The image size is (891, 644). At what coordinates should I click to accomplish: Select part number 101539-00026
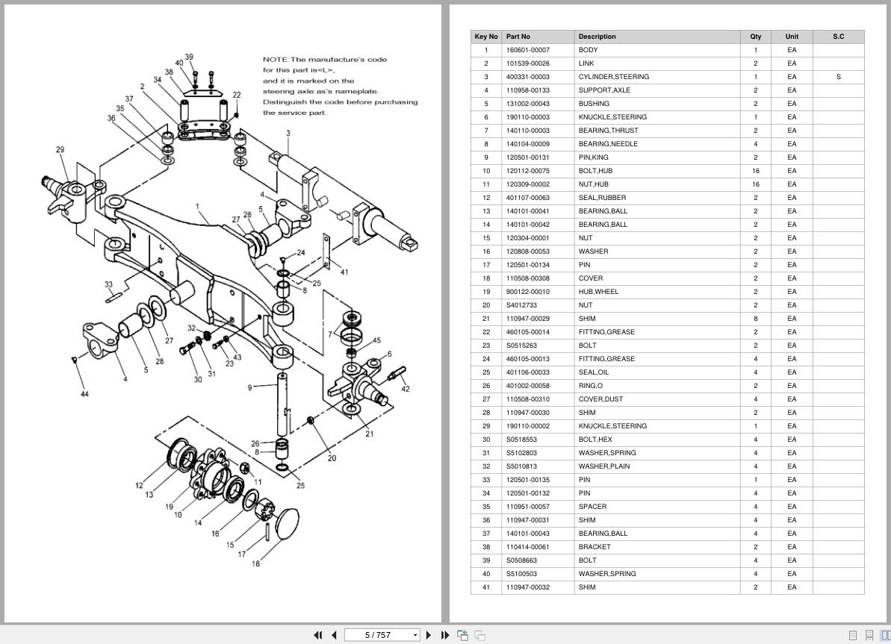pyautogui.click(x=528, y=63)
